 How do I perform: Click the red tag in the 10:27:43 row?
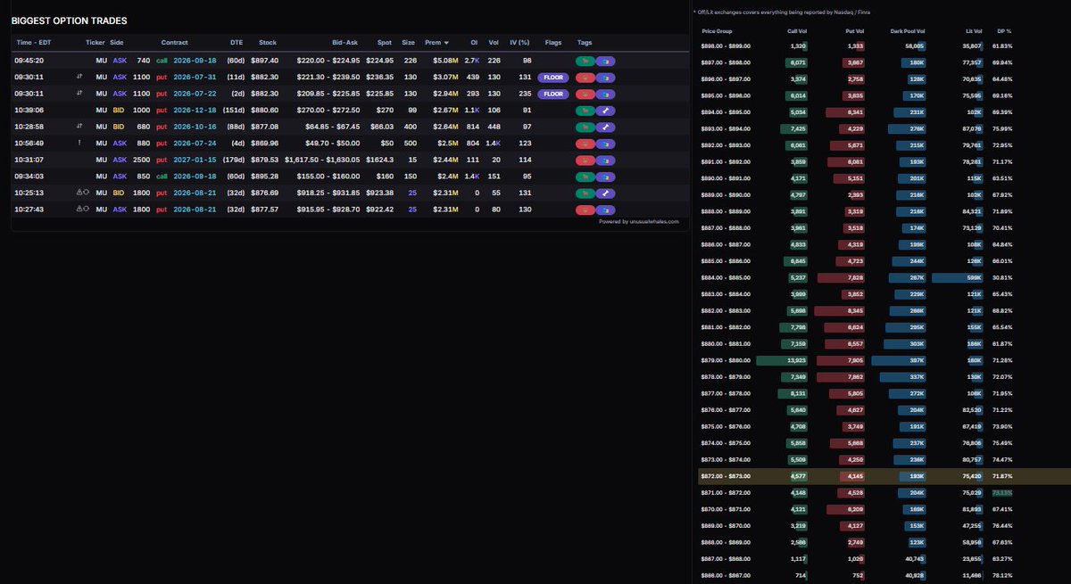pyautogui.click(x=585, y=210)
